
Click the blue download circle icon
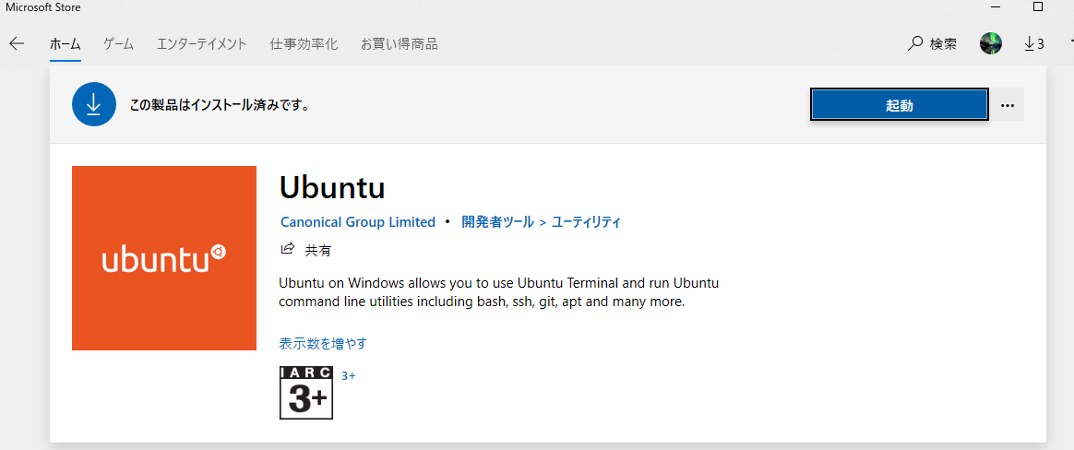[94, 104]
